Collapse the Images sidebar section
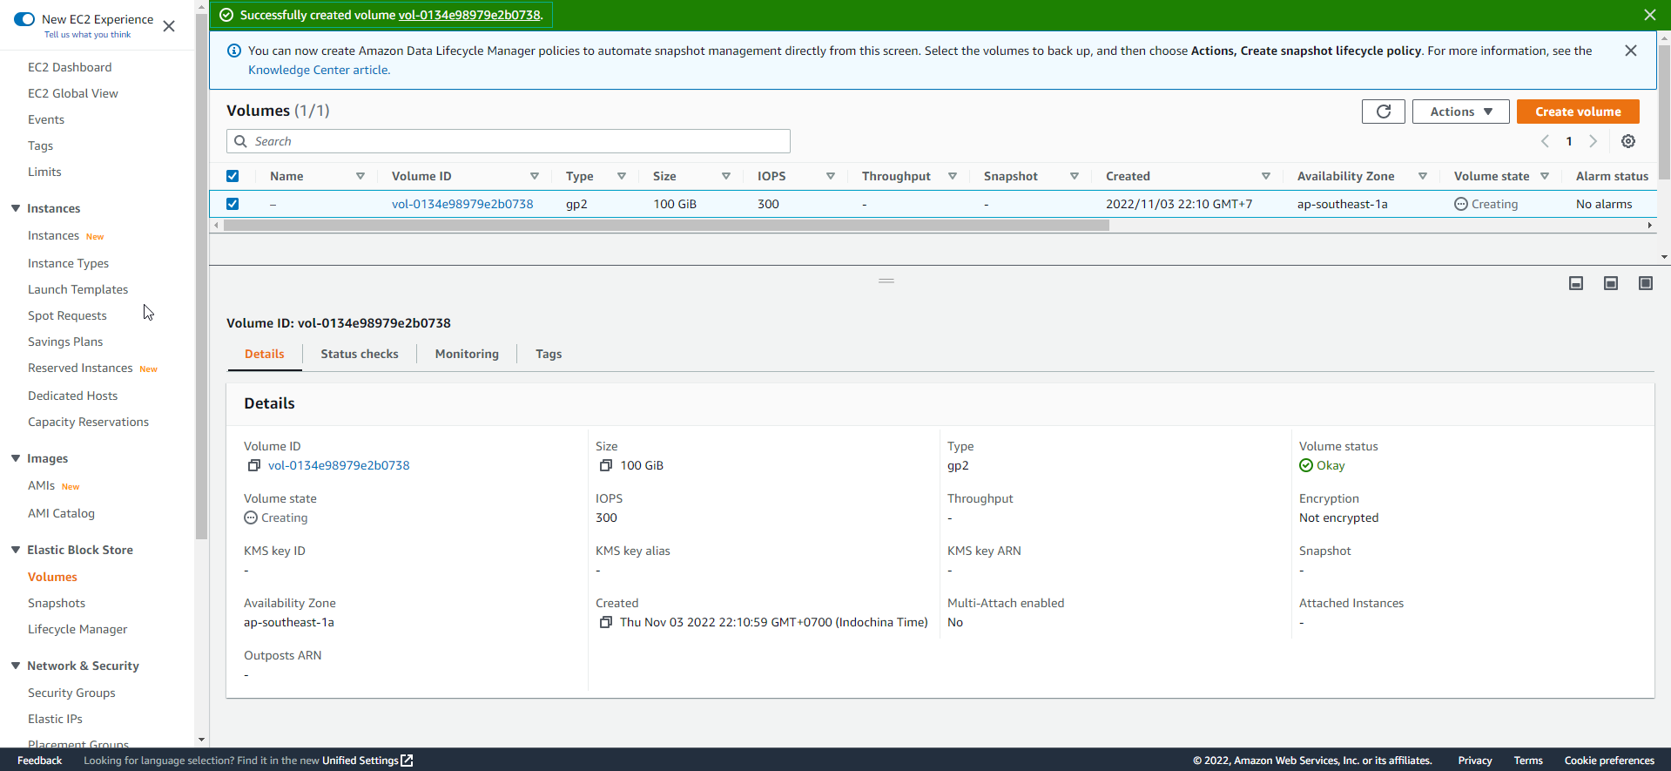 pyautogui.click(x=16, y=458)
